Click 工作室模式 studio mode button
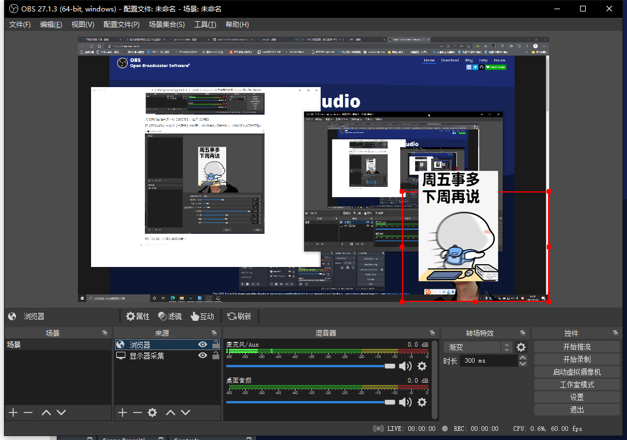Image resolution: width=627 pixels, height=440 pixels. pyautogui.click(x=577, y=384)
